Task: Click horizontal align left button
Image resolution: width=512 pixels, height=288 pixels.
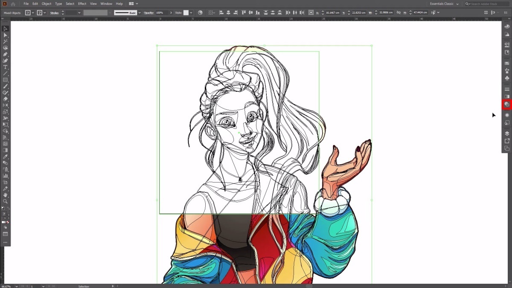Action: click(x=222, y=13)
